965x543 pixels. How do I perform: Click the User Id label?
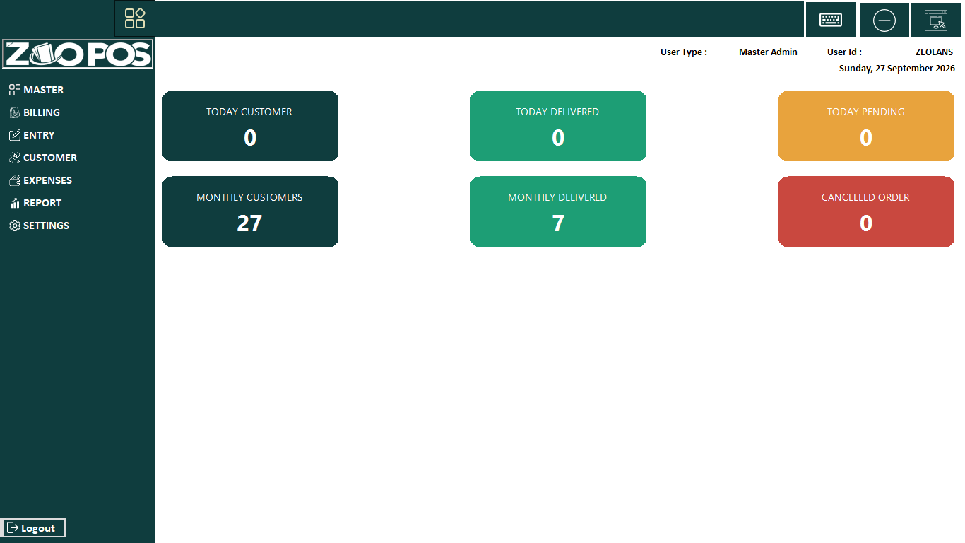point(844,52)
